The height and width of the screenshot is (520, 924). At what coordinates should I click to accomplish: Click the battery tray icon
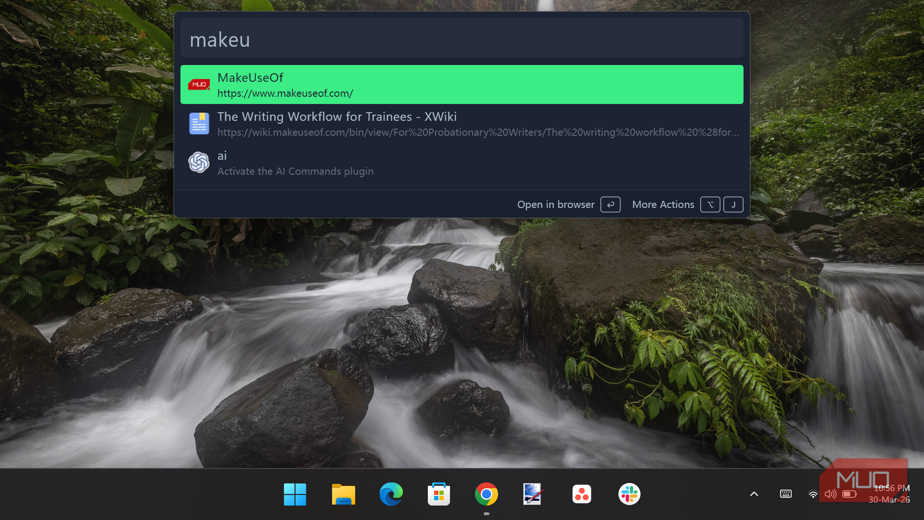point(849,494)
